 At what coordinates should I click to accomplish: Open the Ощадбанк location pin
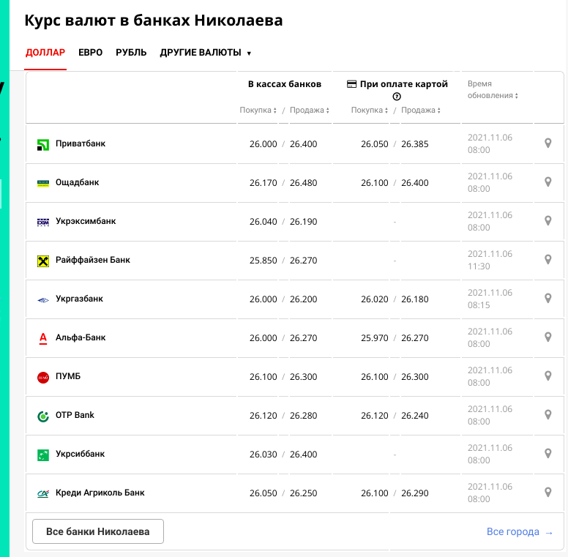point(548,182)
